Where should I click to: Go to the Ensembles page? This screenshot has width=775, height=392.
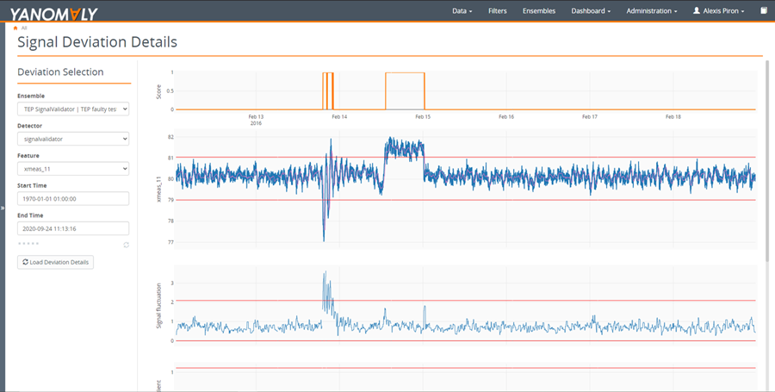(539, 11)
